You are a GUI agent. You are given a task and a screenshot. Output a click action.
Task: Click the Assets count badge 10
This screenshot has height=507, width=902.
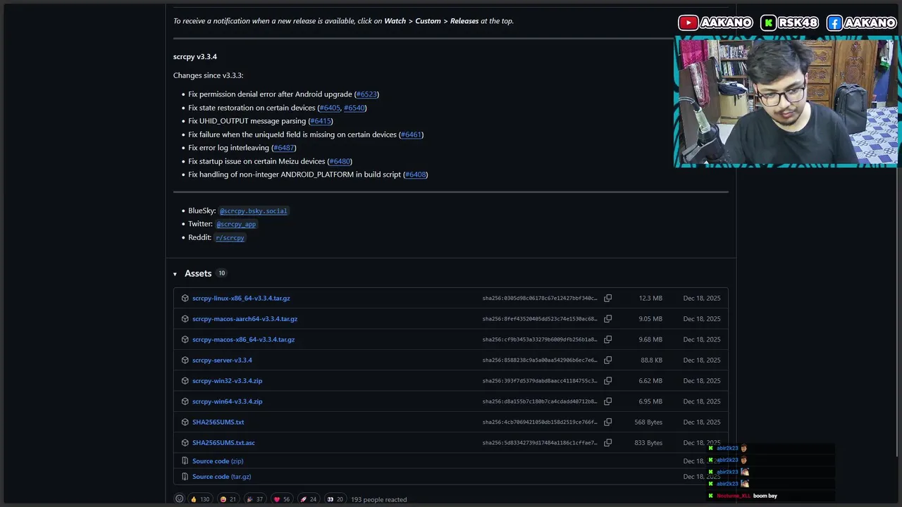[x=221, y=273]
